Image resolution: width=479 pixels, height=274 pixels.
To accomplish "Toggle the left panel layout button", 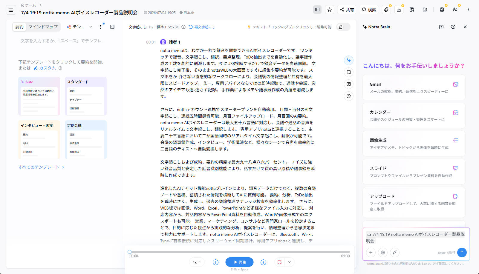I will pyautogui.click(x=317, y=10).
